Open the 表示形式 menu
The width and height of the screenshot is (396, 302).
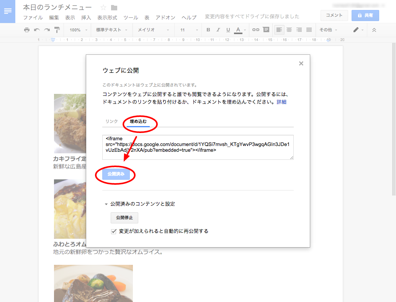107,17
